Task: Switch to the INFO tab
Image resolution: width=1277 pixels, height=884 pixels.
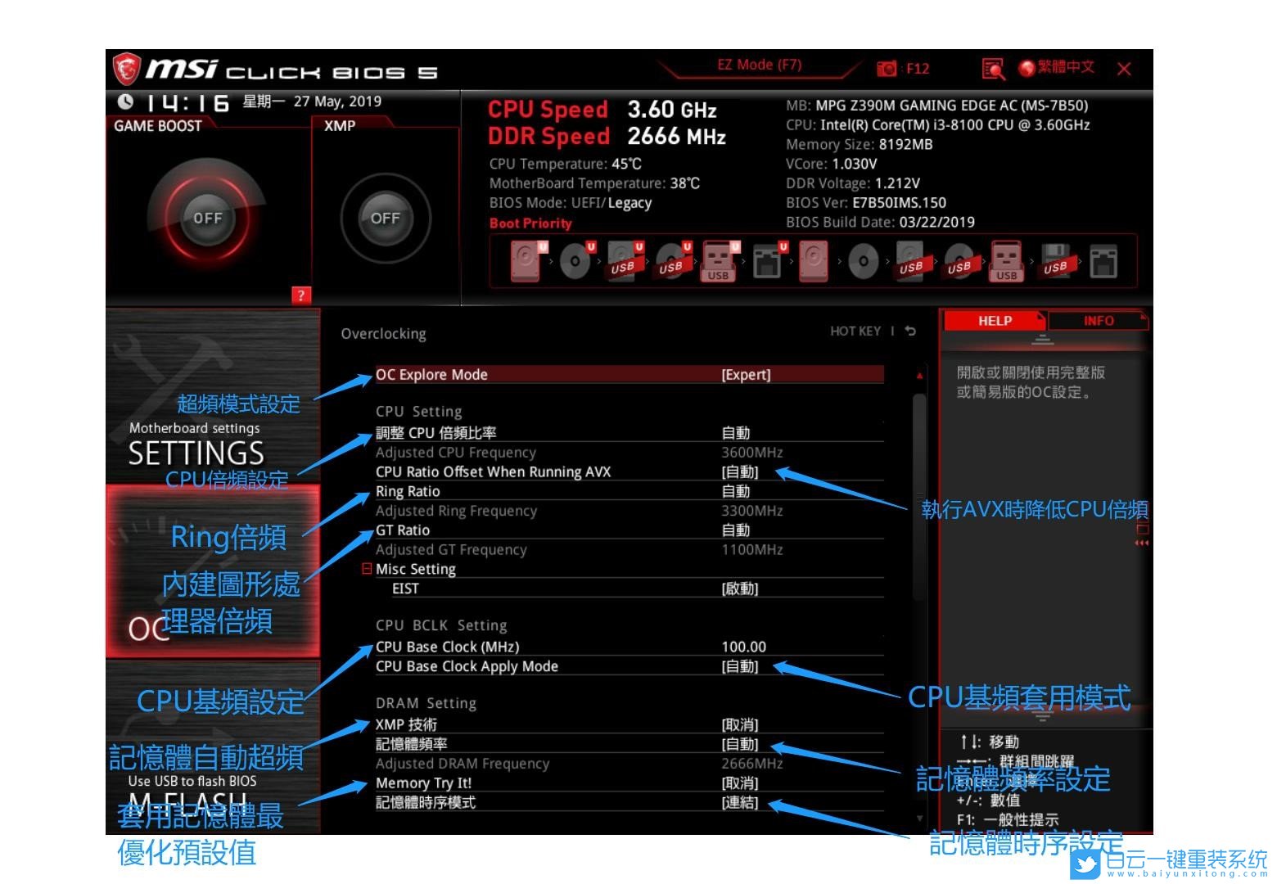Action: coord(1098,321)
